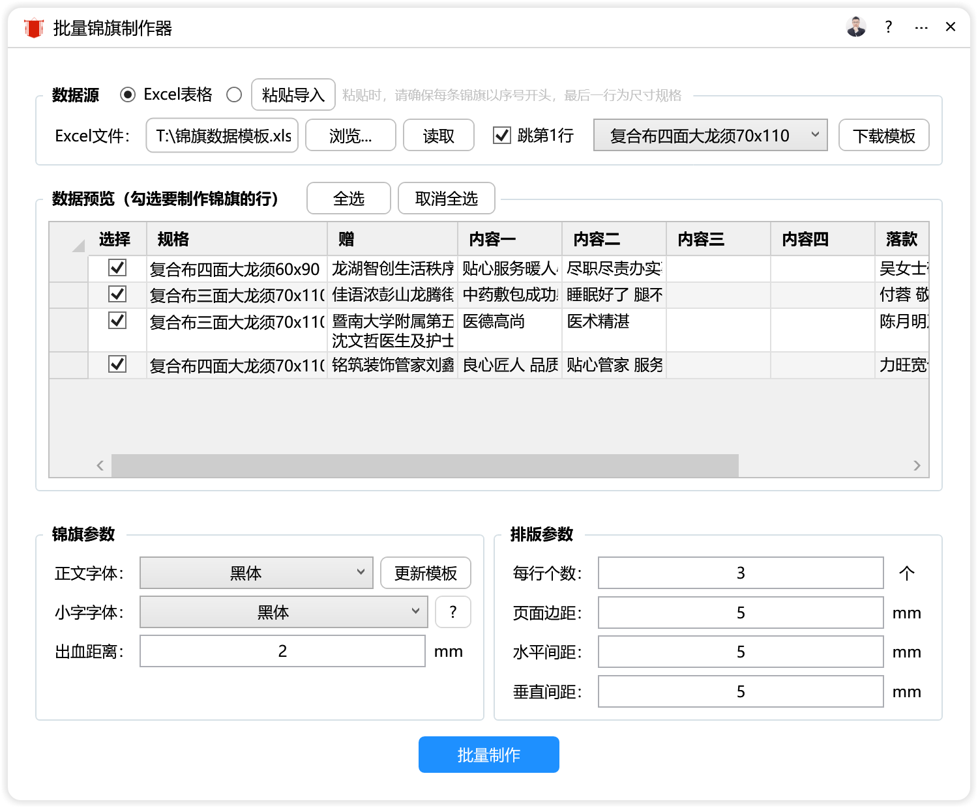Click cell 尽职尽责办实
The height and width of the screenshot is (808, 978).
[615, 269]
